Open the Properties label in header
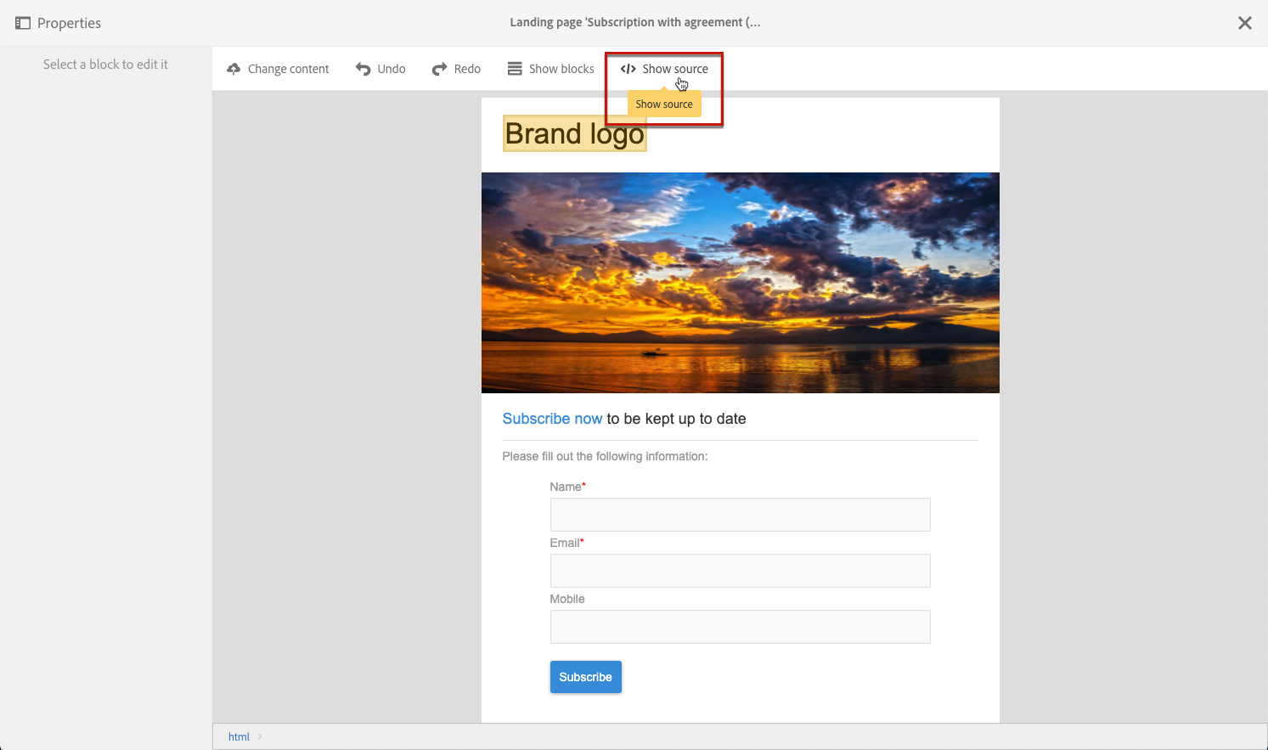Screen dimensions: 1268x750 pyautogui.click(x=69, y=23)
